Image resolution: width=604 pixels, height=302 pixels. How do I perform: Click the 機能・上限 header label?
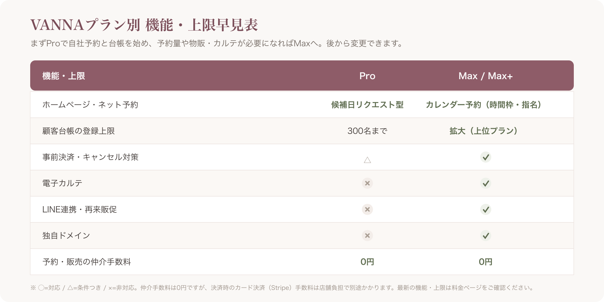click(64, 76)
